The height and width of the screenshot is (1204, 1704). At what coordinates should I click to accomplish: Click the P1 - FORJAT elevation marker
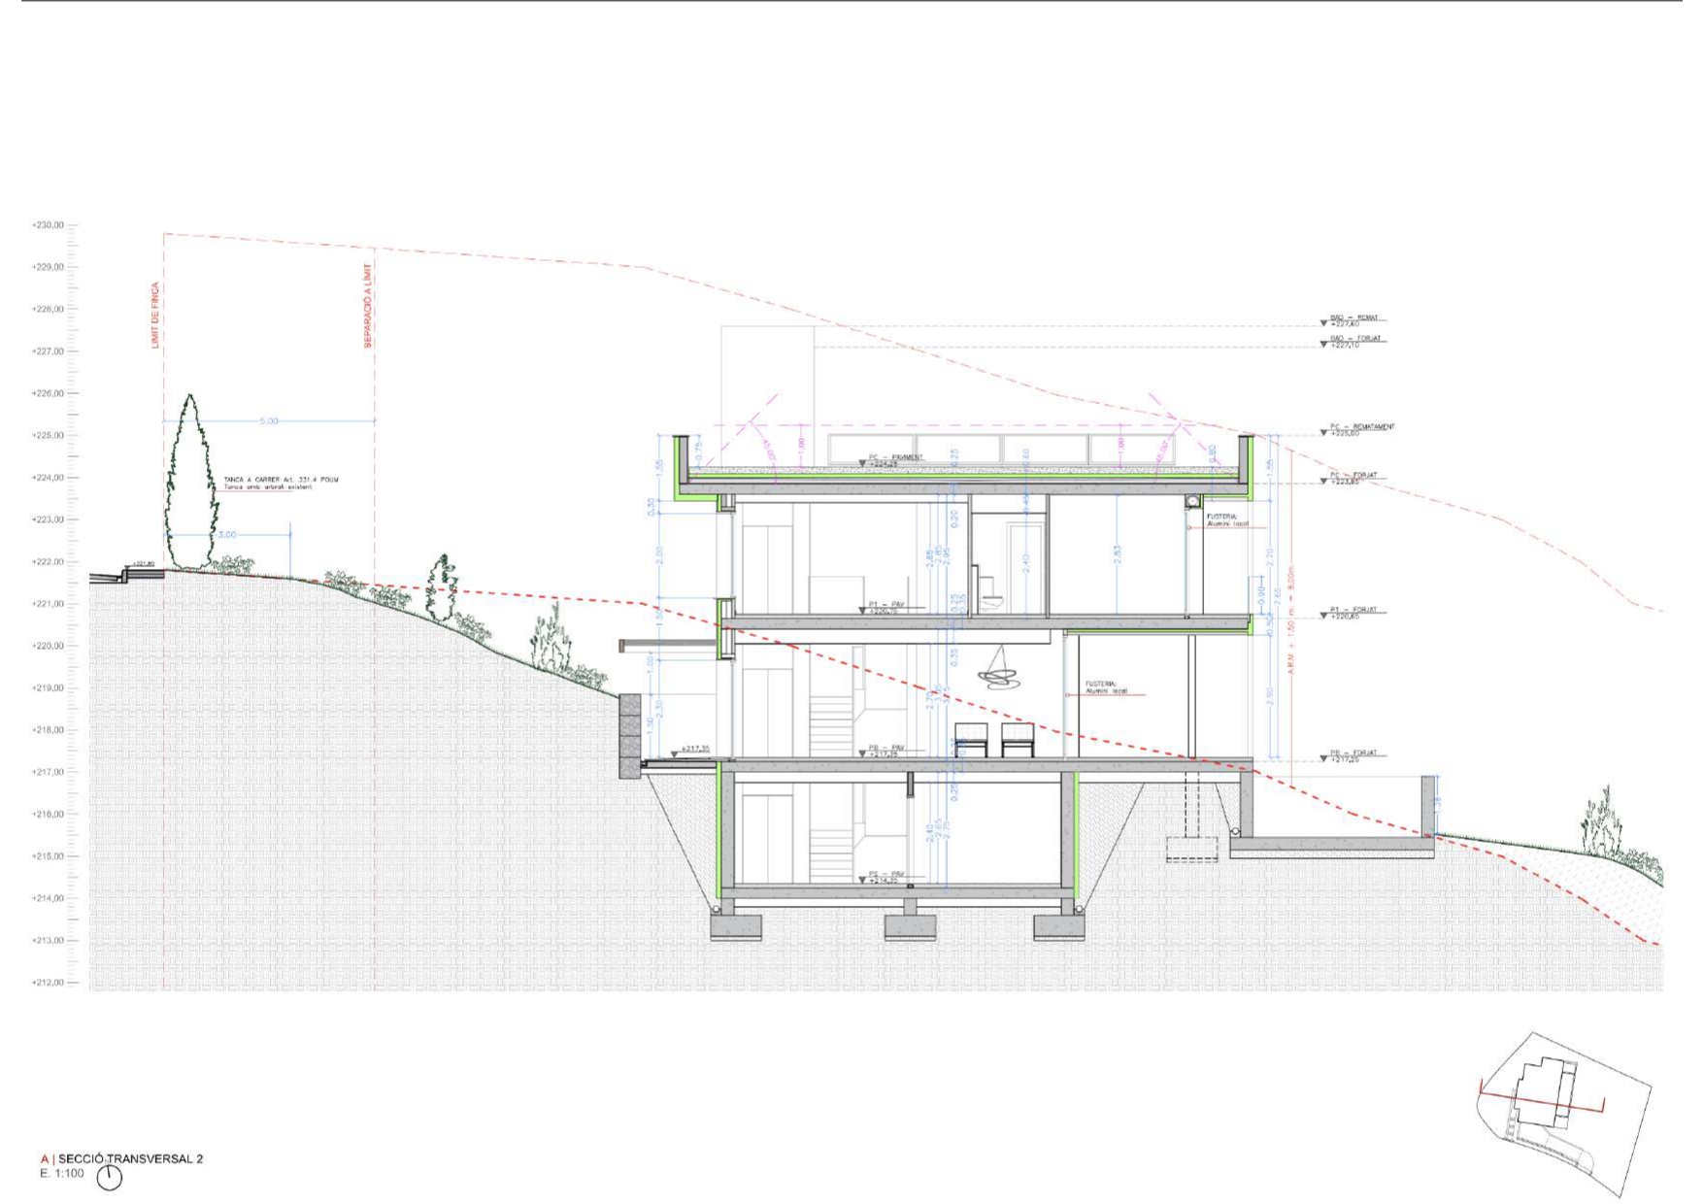coord(1355,613)
